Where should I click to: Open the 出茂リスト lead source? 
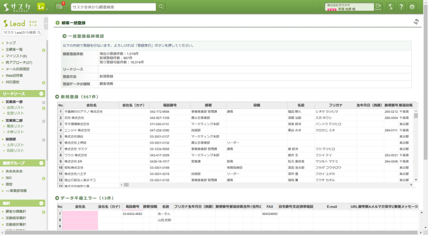click(15, 108)
